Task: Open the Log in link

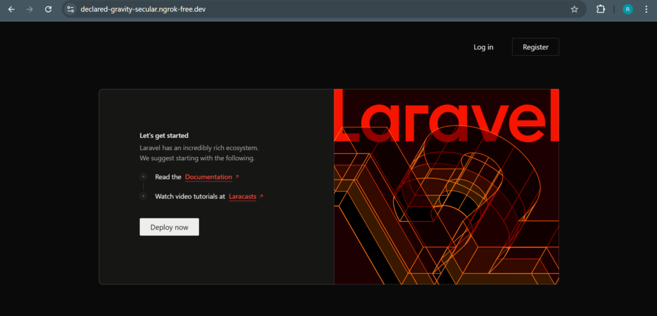Action: pos(483,47)
